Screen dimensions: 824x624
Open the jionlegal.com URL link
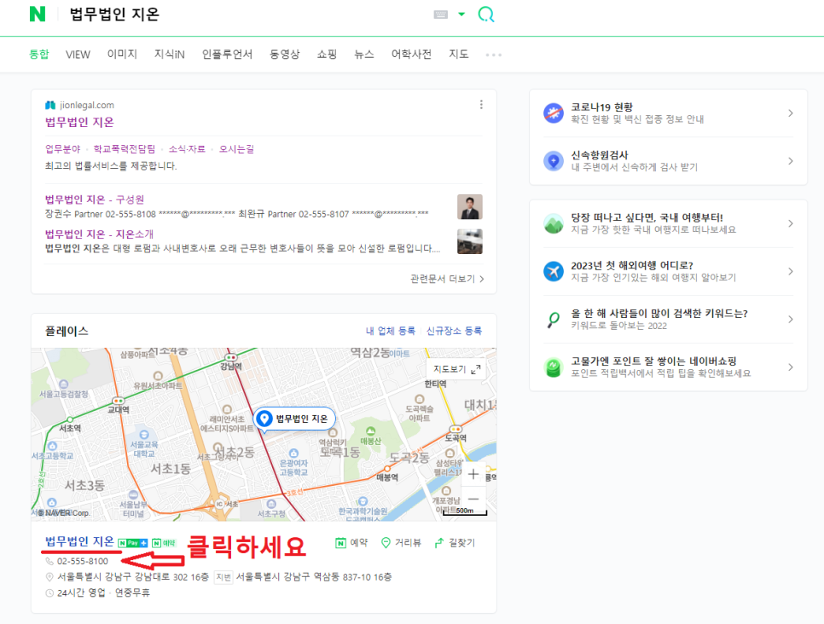tap(87, 105)
